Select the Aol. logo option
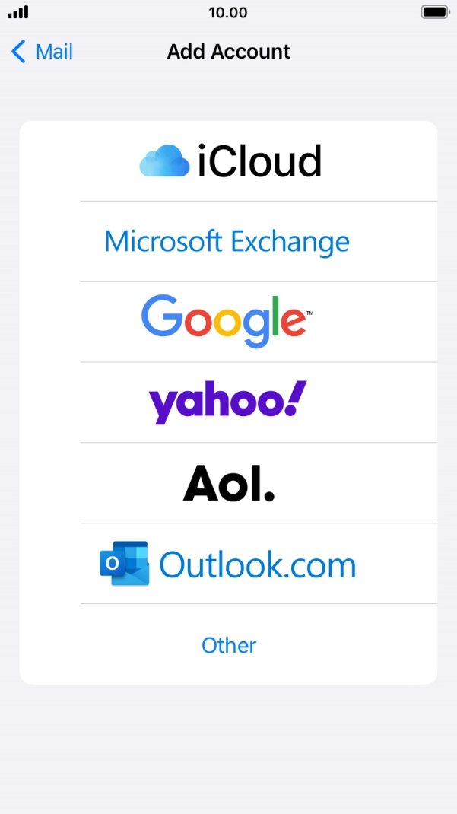457x814 pixels. point(228,483)
